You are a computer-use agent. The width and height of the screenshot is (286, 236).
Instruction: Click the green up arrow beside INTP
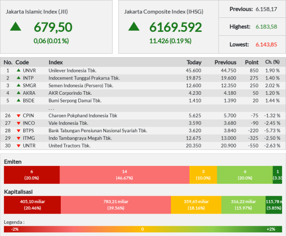pos(18,78)
